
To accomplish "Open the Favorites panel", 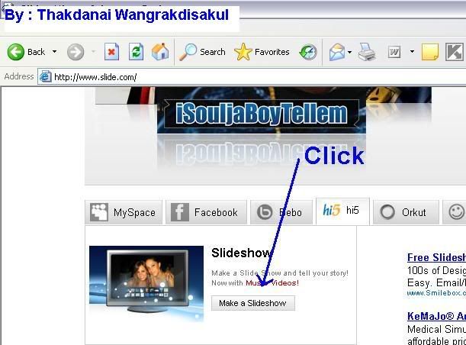I will (262, 52).
